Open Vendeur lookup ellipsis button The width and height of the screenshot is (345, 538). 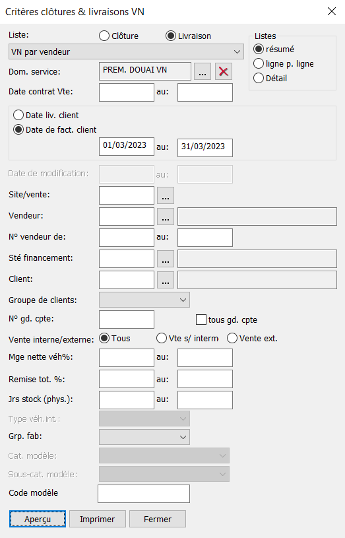(x=166, y=217)
